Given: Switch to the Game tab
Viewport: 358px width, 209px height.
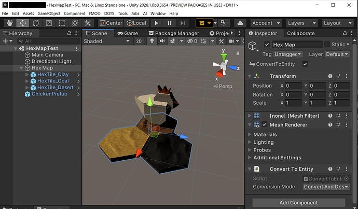Looking at the screenshot, I should (128, 33).
